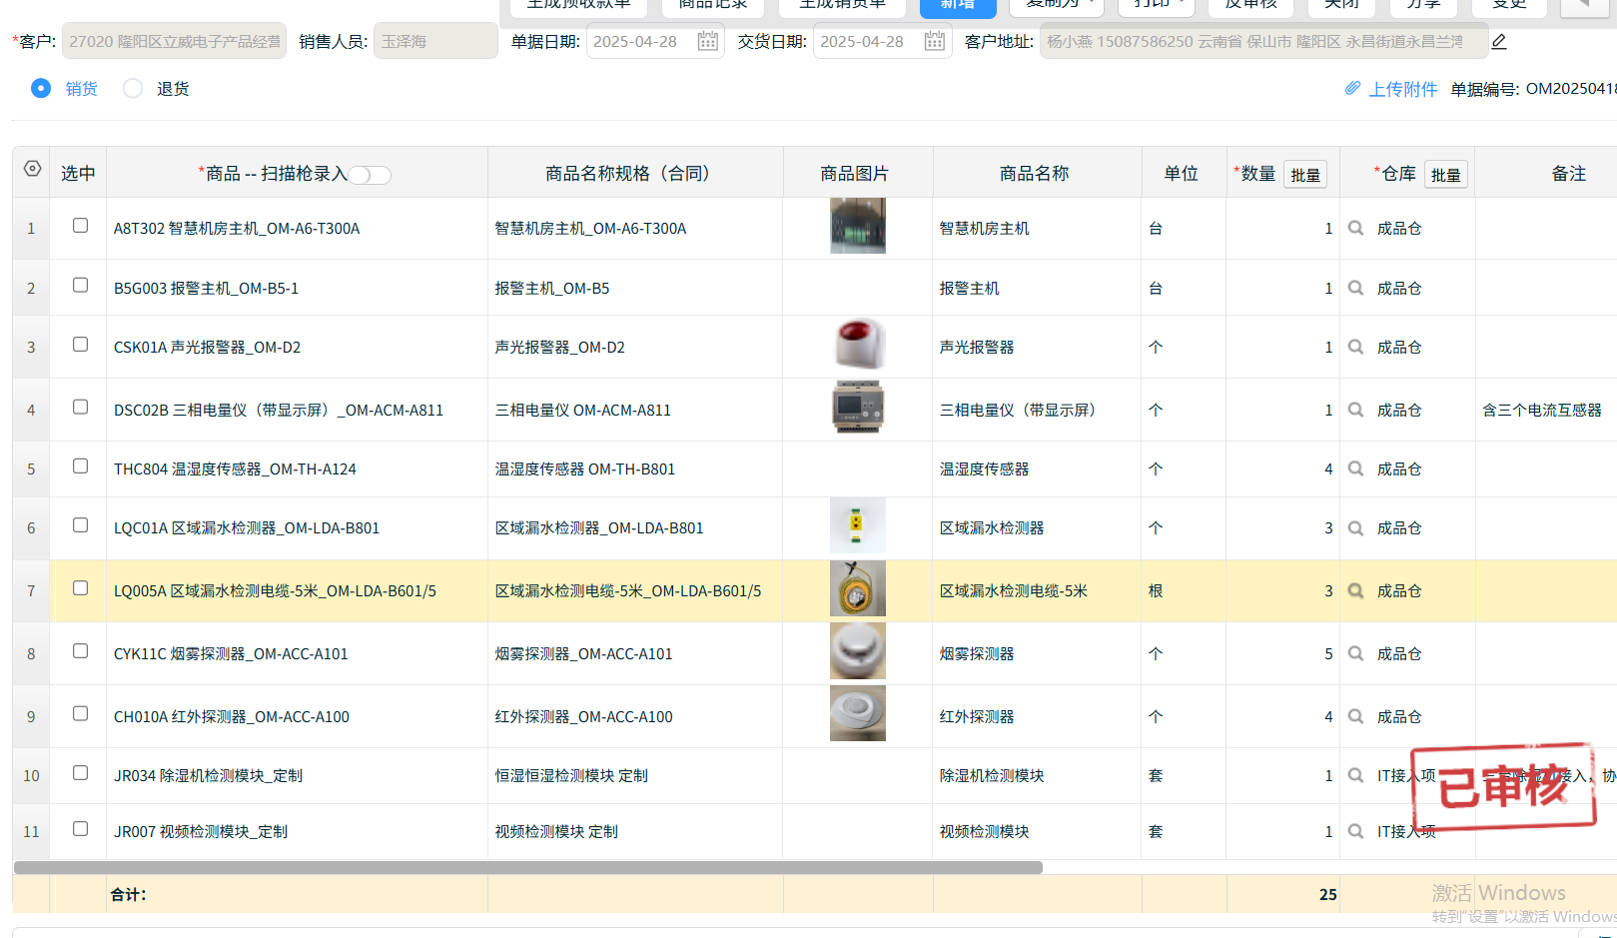Viewport: 1617px width, 938px height.
Task: Toggle the 扫描枪录入 switch
Action: (x=370, y=175)
